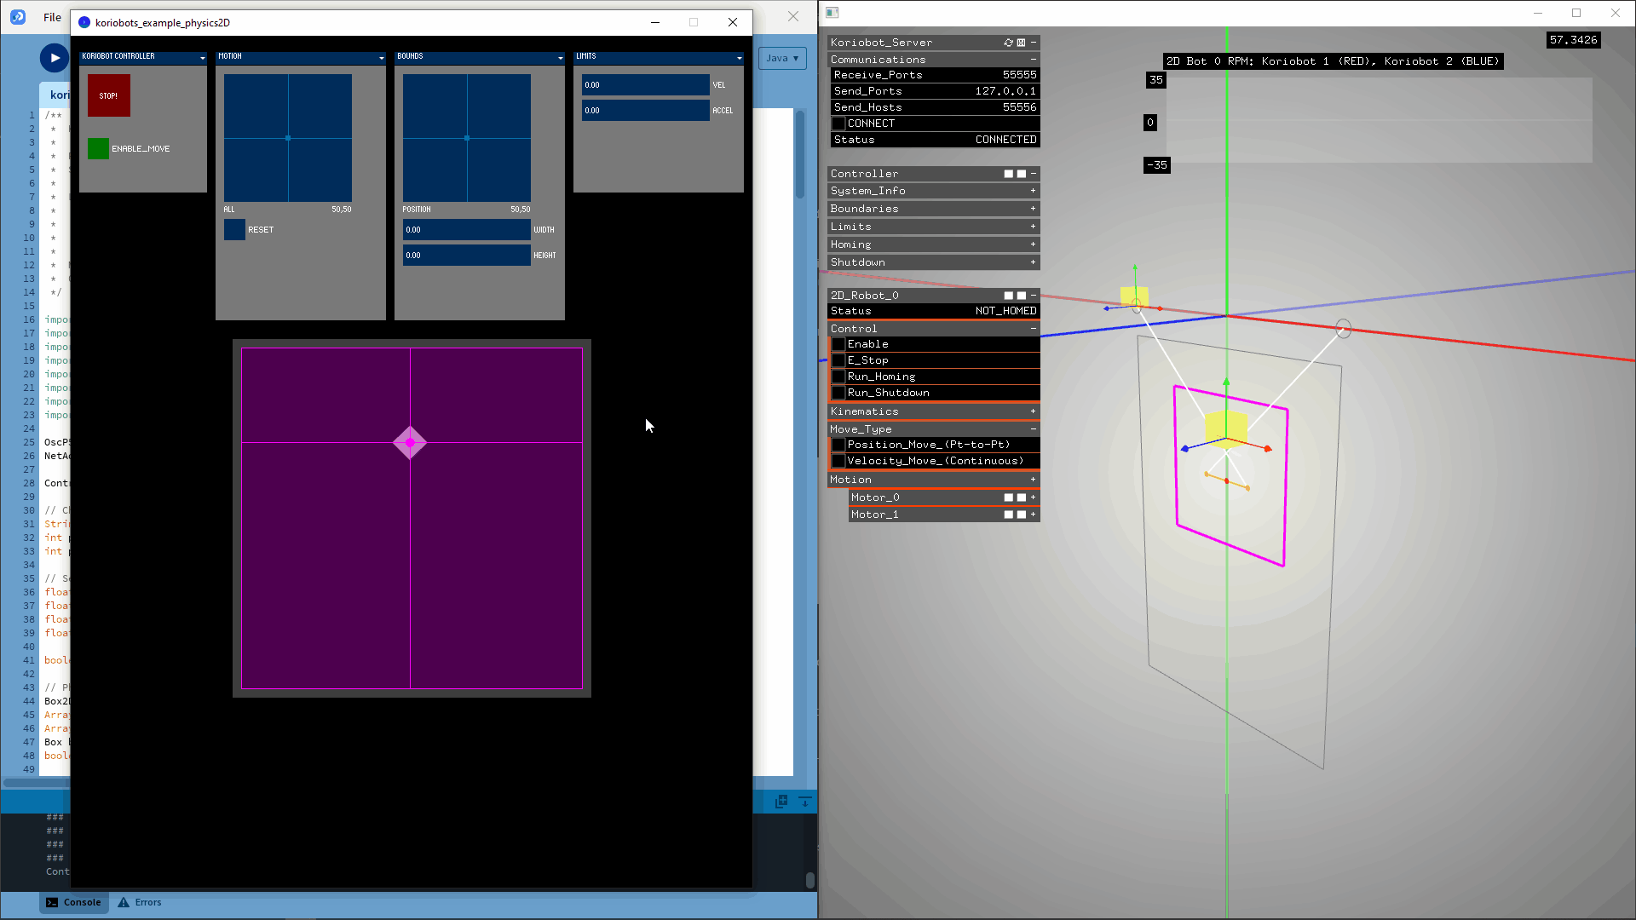Expand the Homing section
The width and height of the screenshot is (1636, 920).
pyautogui.click(x=1034, y=244)
